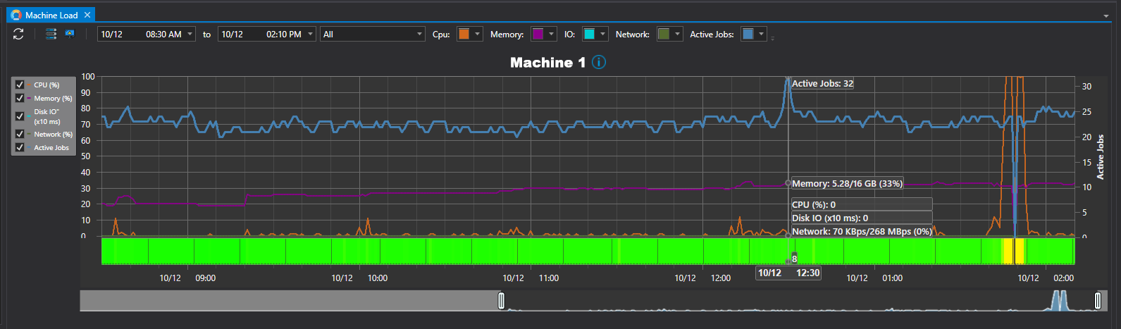Image resolution: width=1121 pixels, height=329 pixels.
Task: Open the end date 02:10 PM dropdown
Action: 310,35
